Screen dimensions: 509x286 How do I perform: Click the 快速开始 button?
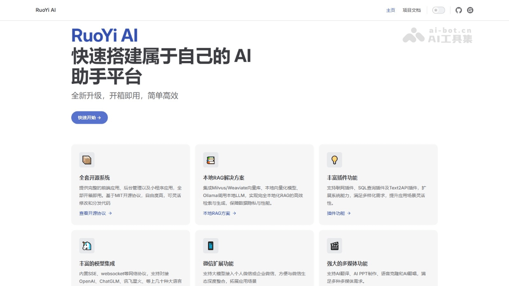point(89,117)
